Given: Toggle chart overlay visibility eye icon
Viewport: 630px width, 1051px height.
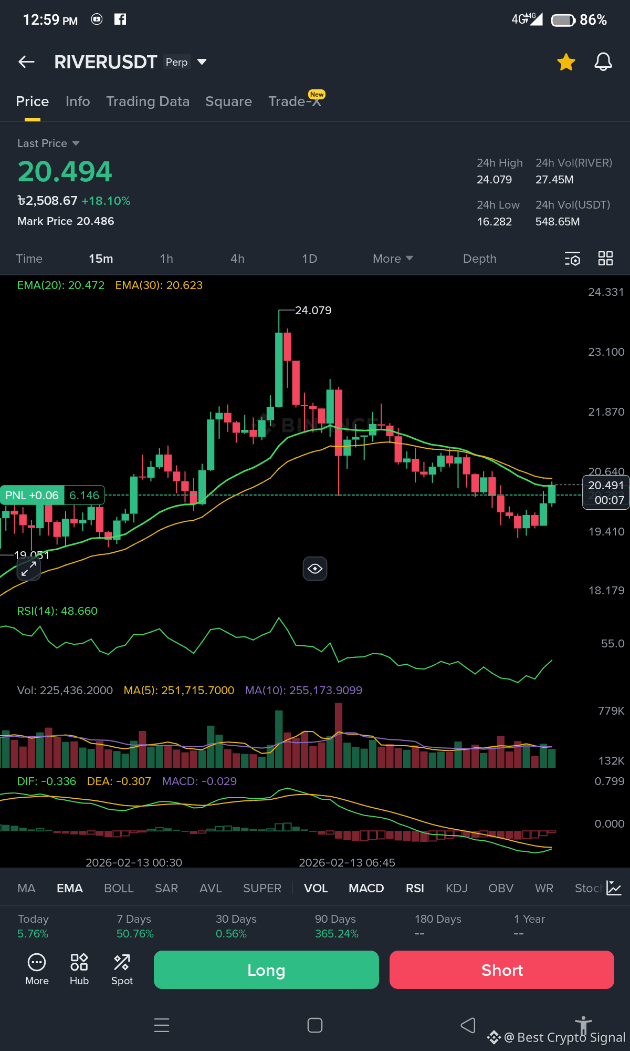Looking at the screenshot, I should tap(315, 569).
